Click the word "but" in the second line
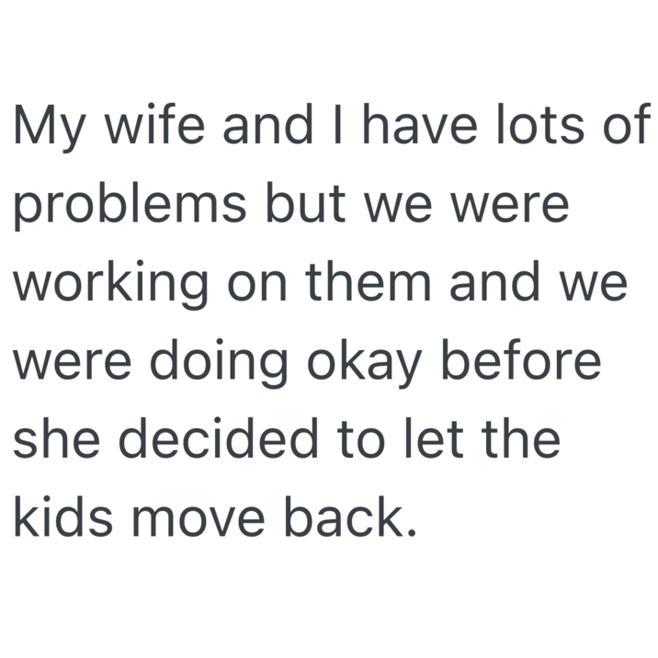Screen dimensions: 658x658 296,205
